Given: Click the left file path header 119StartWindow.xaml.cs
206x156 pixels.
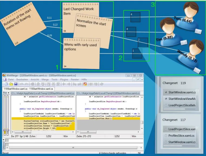Looking at the screenshot, I should [43, 93].
